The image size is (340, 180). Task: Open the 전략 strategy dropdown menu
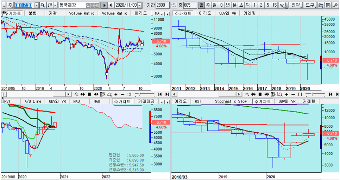[x=296, y=5]
